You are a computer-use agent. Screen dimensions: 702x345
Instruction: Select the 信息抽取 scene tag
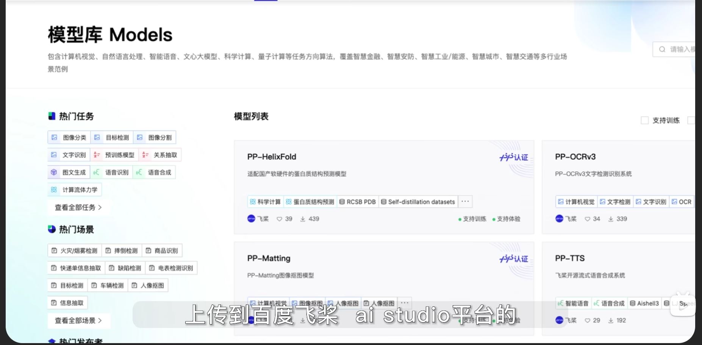coord(67,303)
